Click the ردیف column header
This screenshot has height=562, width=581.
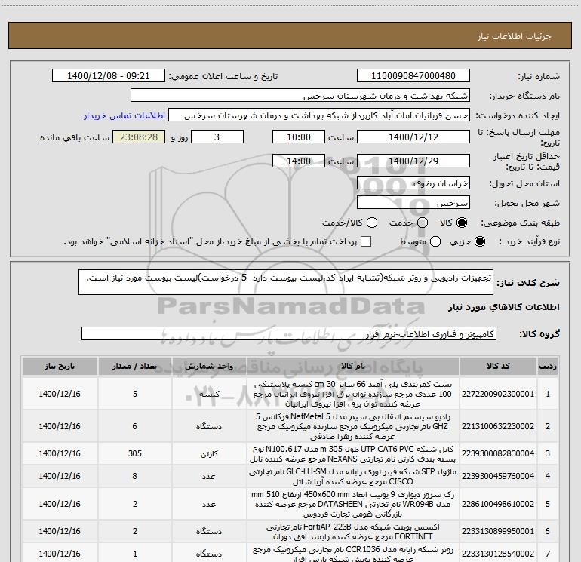point(548,367)
